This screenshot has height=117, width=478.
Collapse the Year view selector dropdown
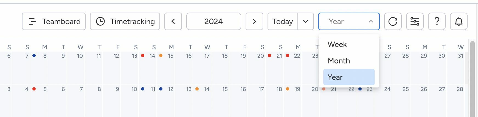coord(349,21)
